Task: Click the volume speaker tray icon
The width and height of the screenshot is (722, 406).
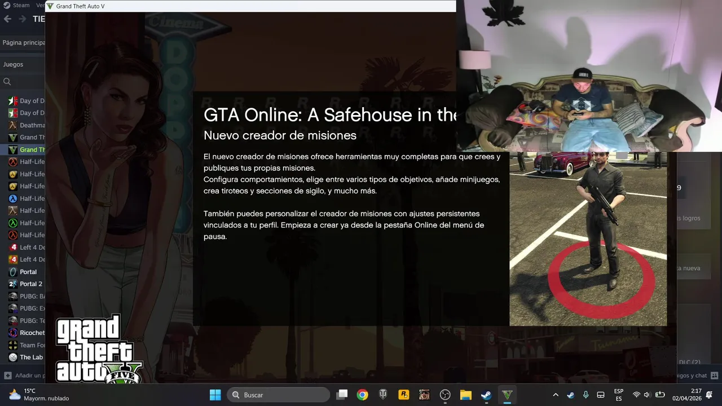Action: [x=647, y=395]
